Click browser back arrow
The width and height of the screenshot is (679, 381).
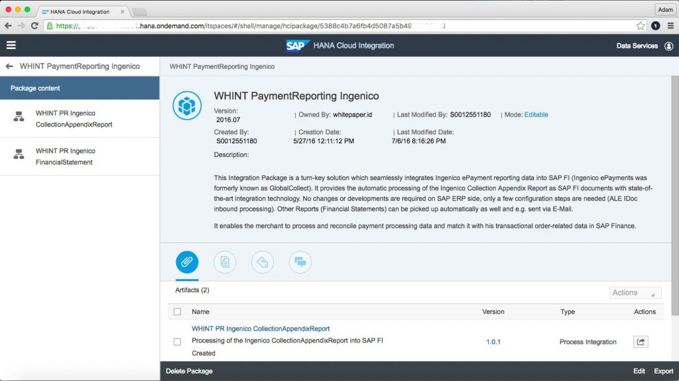(8, 26)
